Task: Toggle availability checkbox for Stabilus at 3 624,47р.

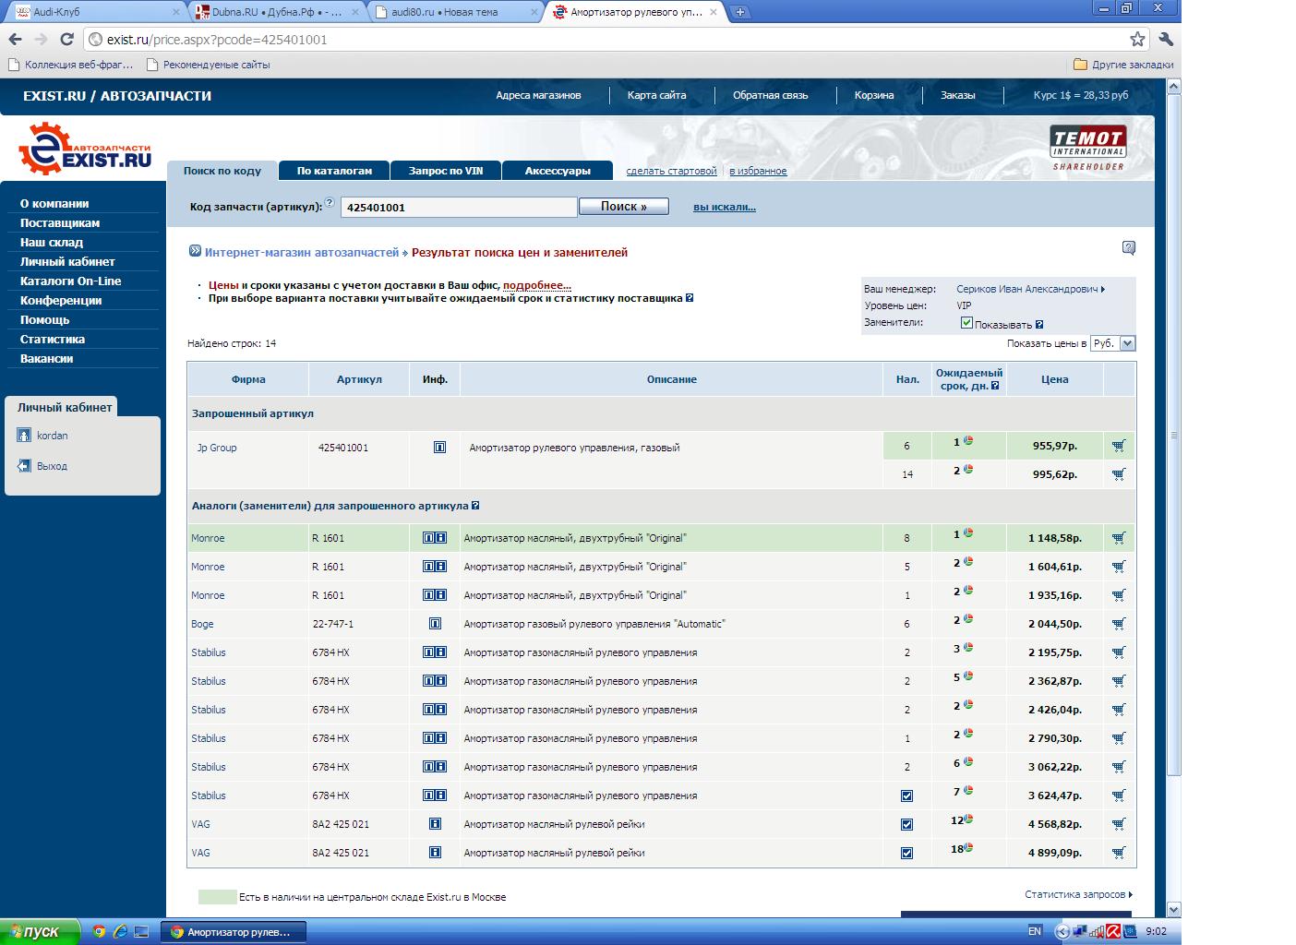Action: [906, 795]
